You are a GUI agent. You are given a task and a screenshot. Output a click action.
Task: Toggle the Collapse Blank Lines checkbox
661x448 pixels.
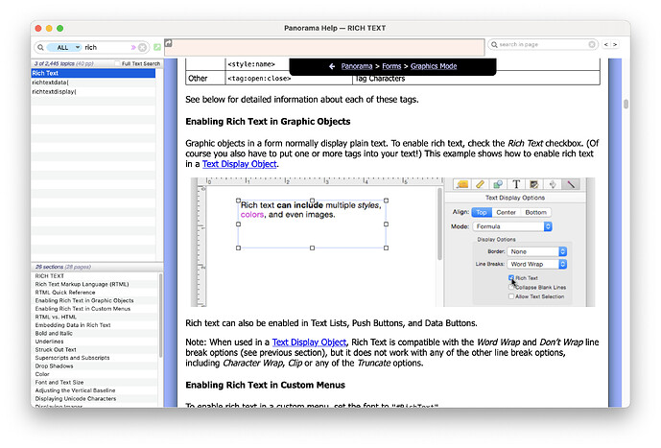point(511,288)
